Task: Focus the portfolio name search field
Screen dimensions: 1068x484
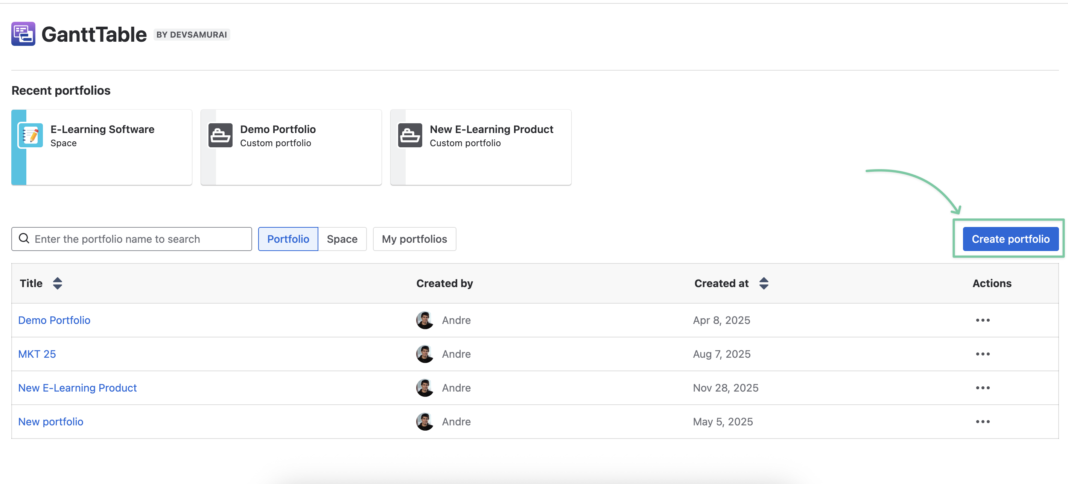Action: coord(131,239)
